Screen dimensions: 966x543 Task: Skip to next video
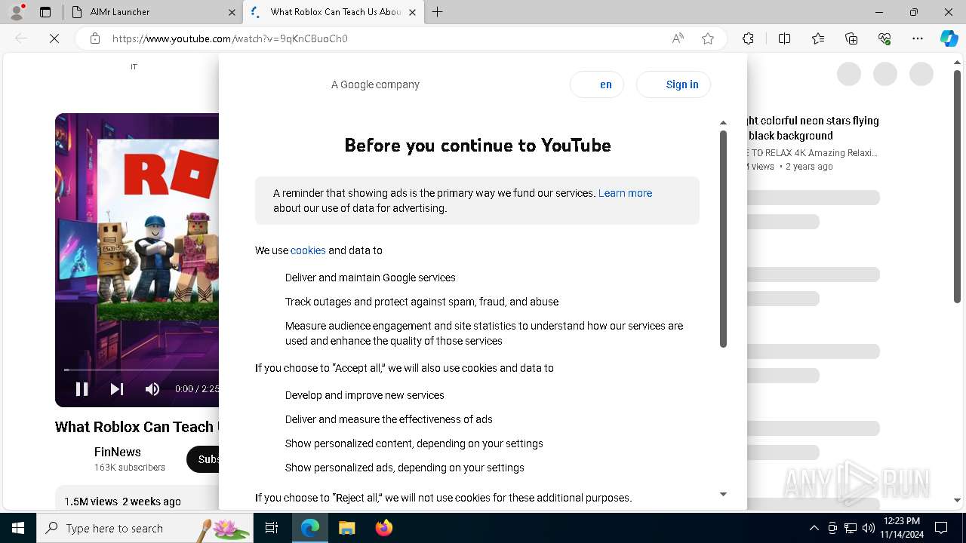point(117,389)
